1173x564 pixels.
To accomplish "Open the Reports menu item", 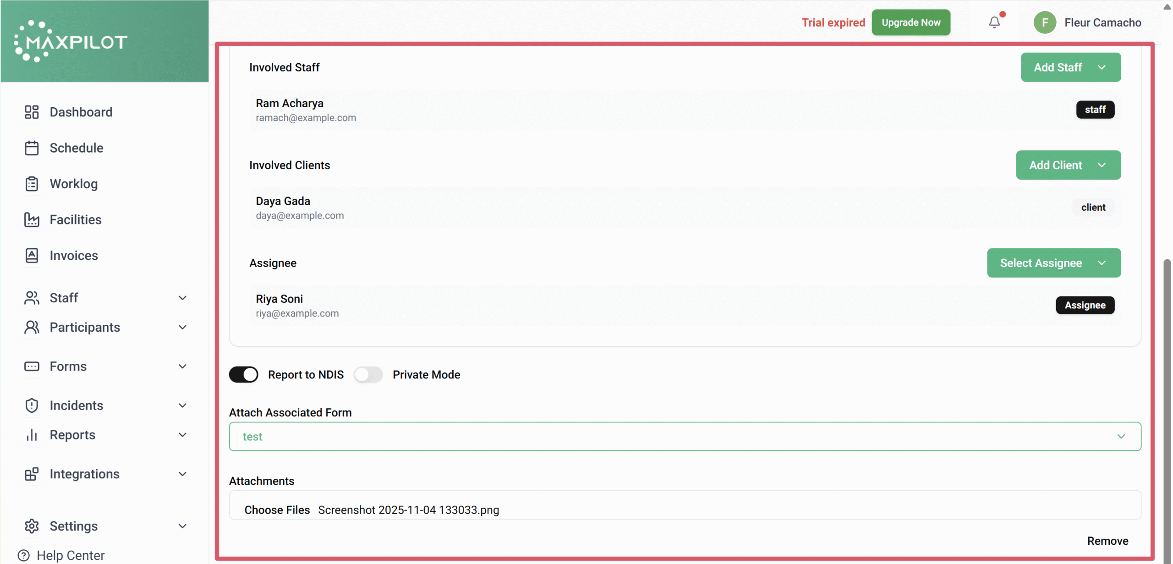I will pos(72,435).
